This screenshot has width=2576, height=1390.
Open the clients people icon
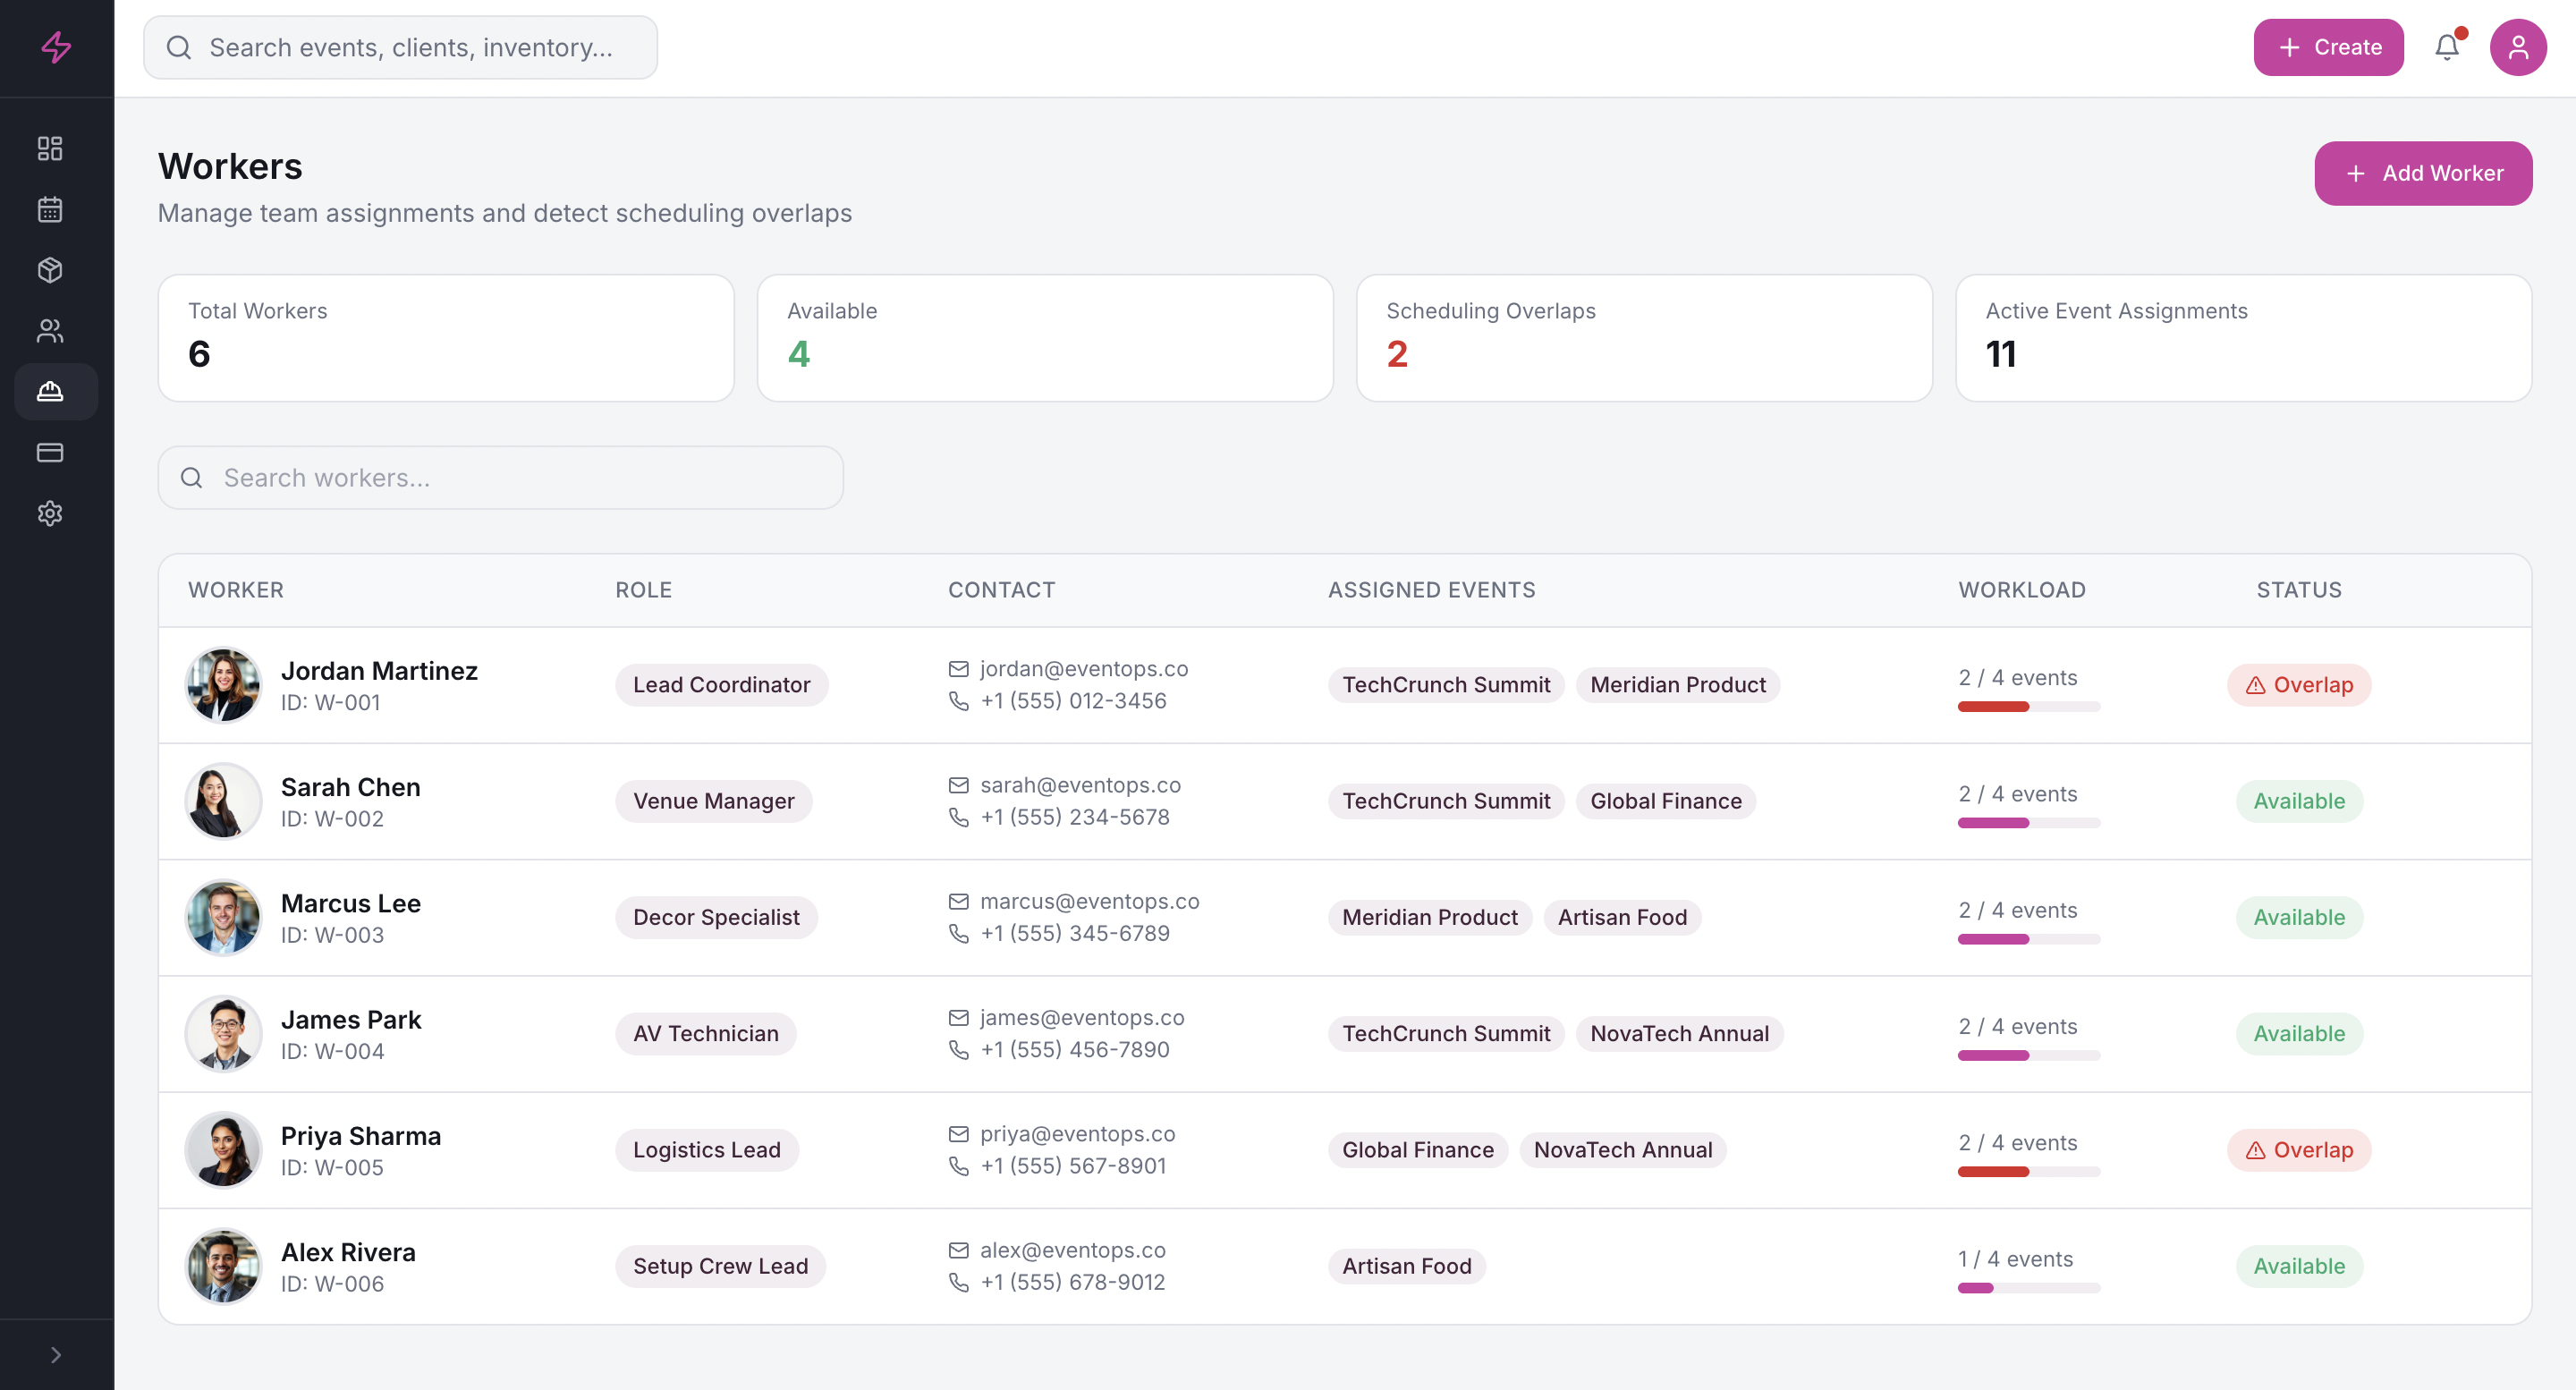point(49,331)
